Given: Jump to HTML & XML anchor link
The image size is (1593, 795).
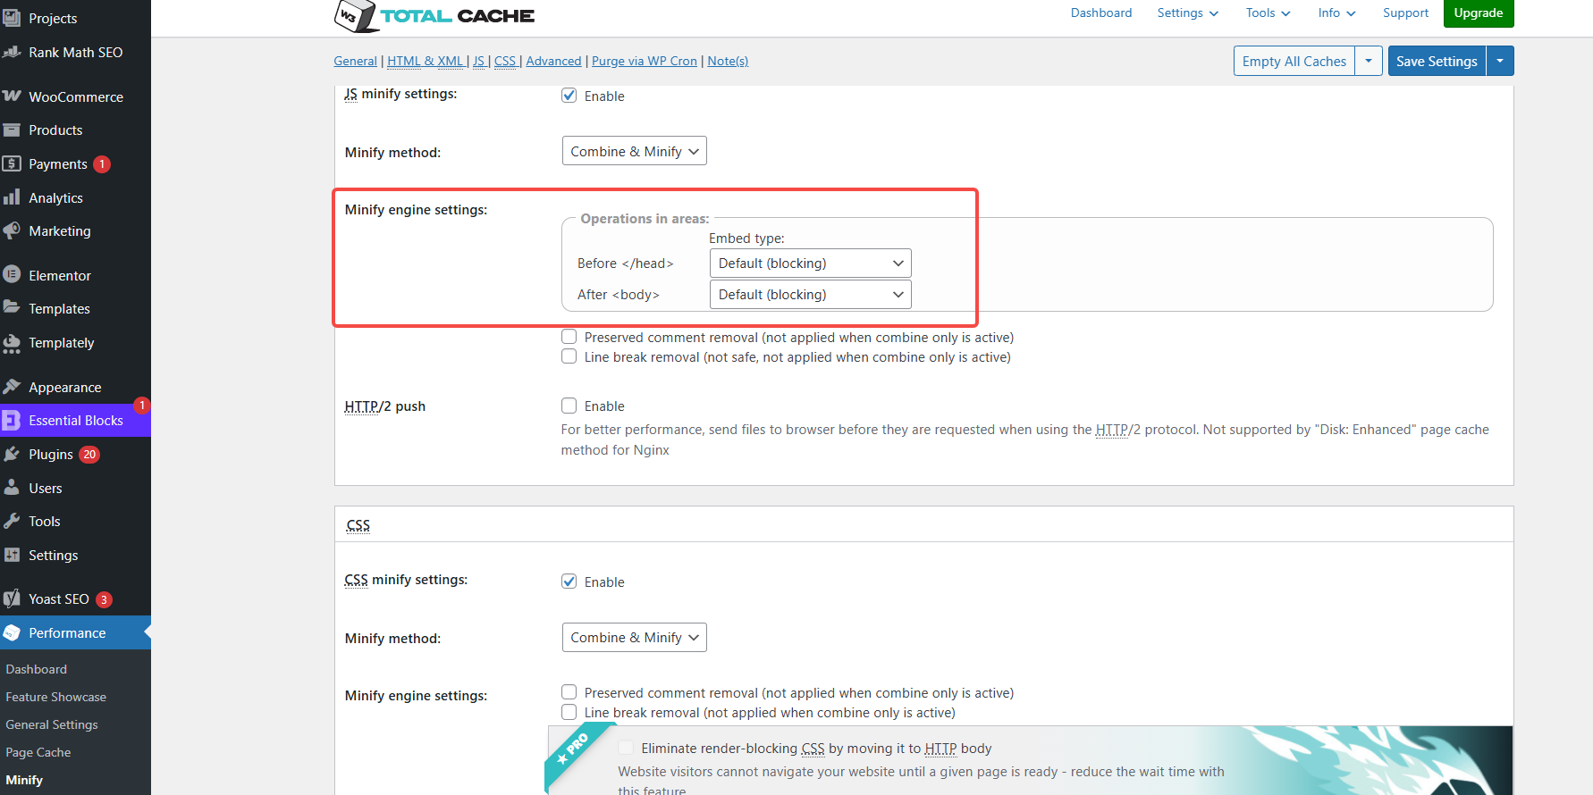Looking at the screenshot, I should pos(426,61).
